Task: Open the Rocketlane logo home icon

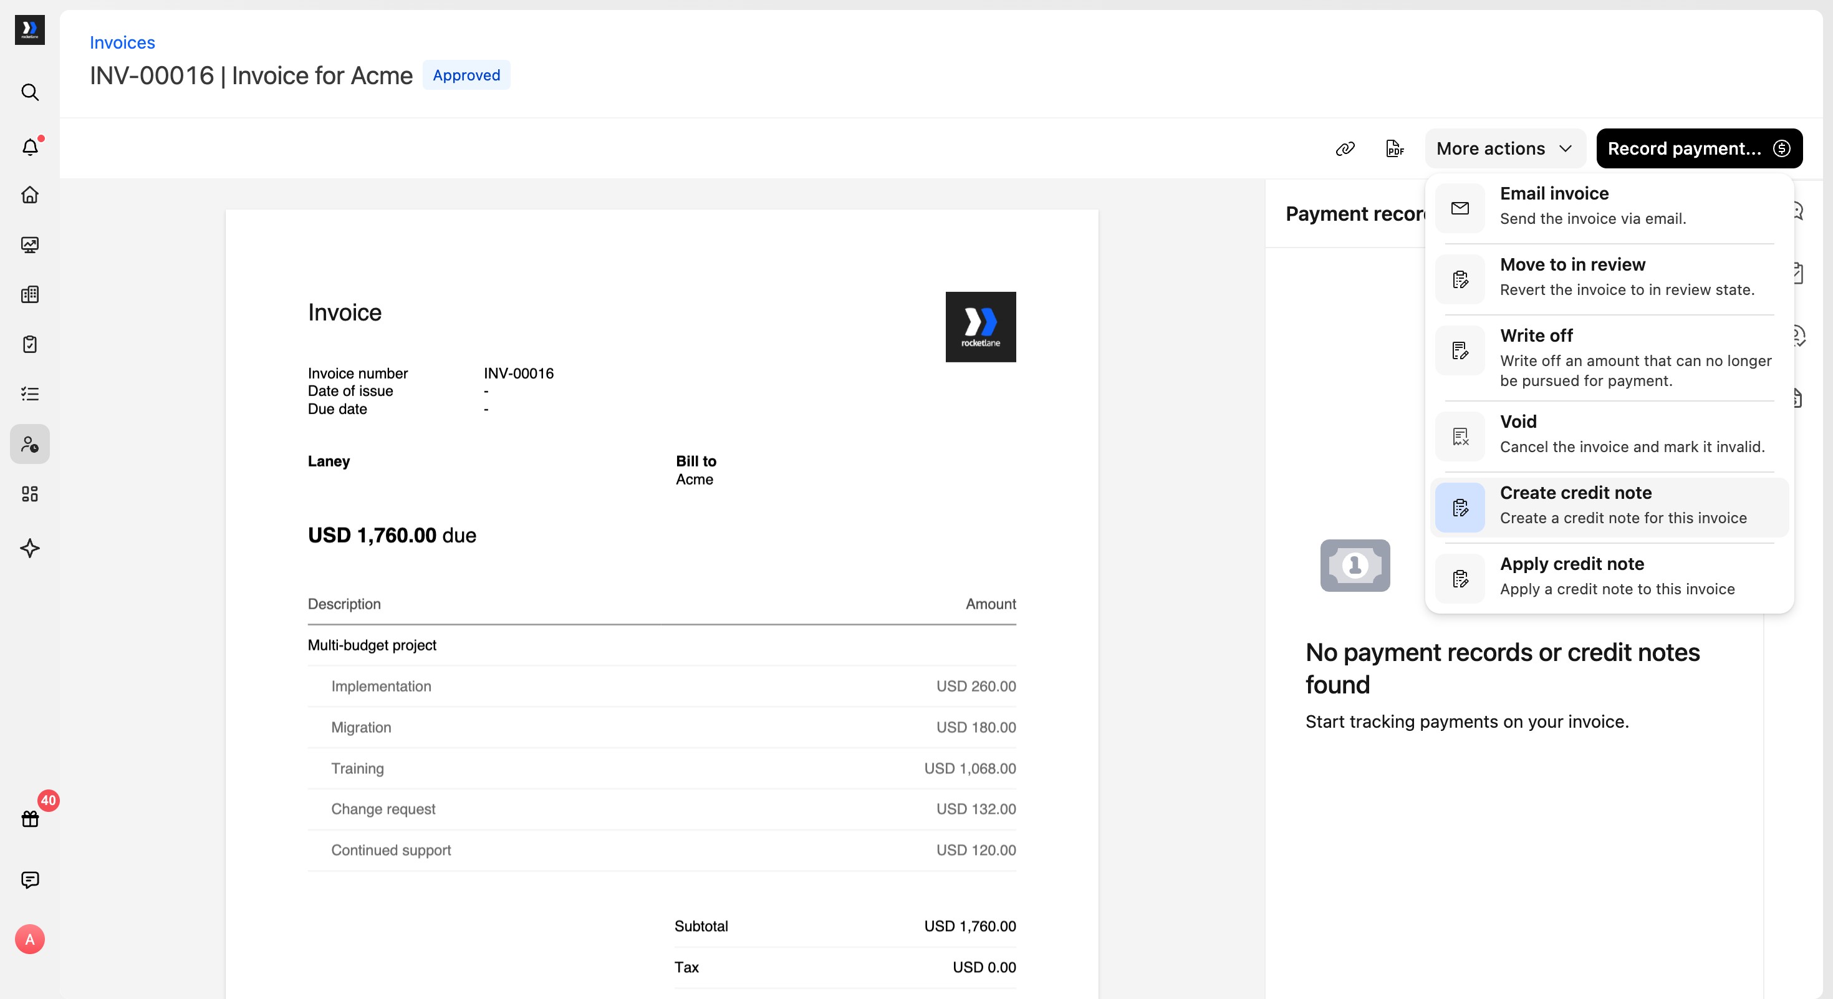Action: pyautogui.click(x=30, y=30)
